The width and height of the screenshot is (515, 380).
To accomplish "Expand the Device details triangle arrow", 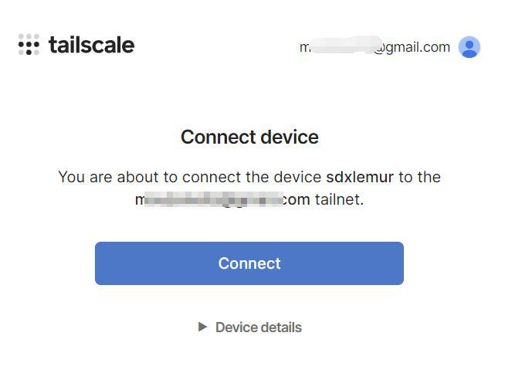I will point(202,327).
